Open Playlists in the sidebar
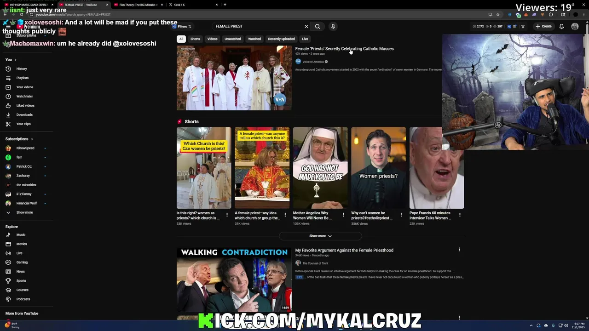589x331 pixels. (22, 78)
